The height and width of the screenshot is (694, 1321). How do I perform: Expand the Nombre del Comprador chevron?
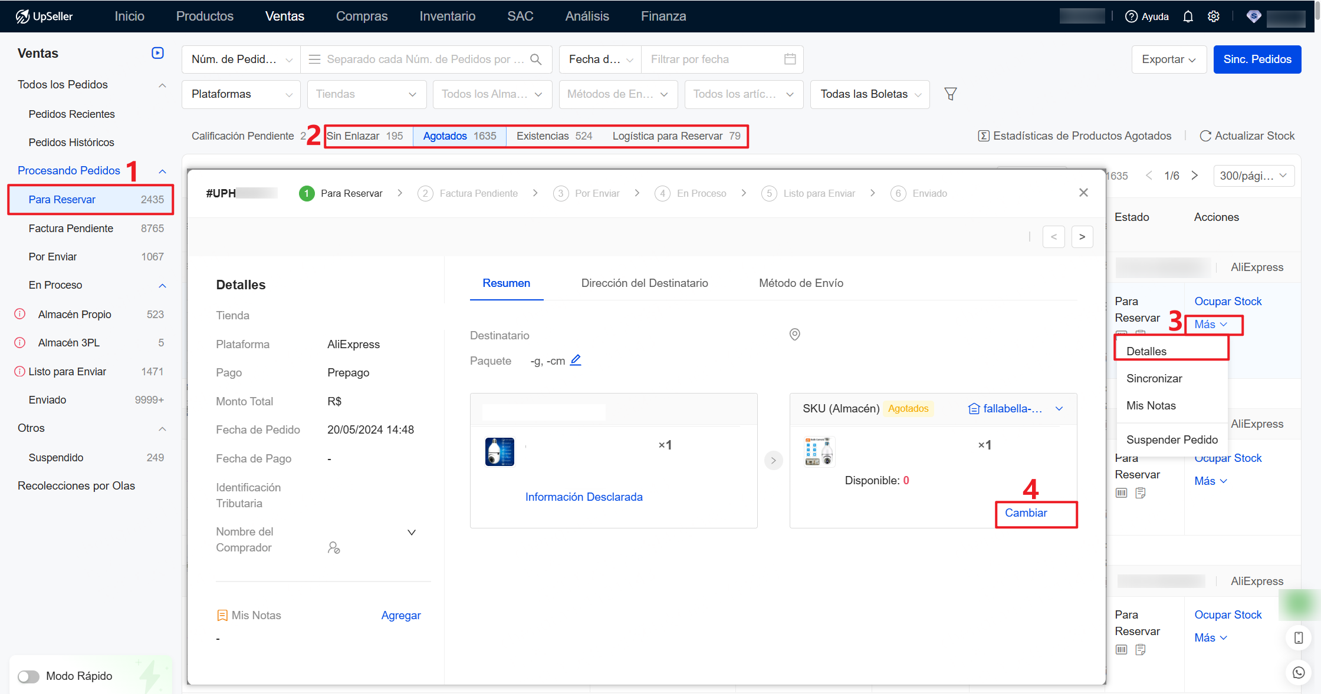coord(412,533)
